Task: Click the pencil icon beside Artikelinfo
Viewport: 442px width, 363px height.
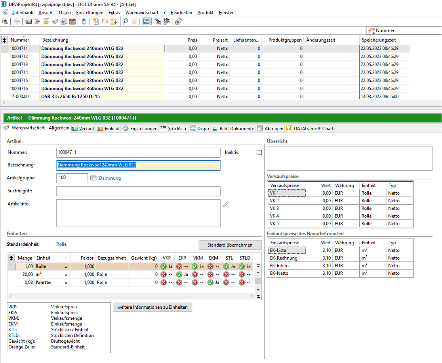Action: pos(225,205)
